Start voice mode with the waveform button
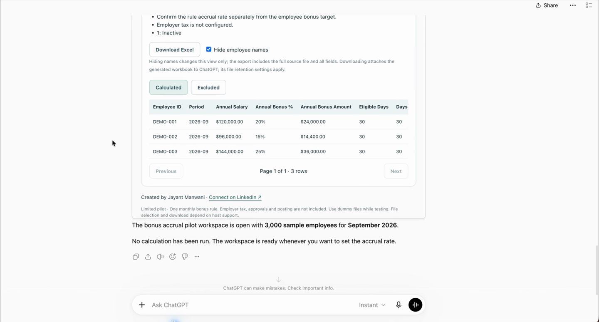Image resolution: width=599 pixels, height=322 pixels. 415,305
